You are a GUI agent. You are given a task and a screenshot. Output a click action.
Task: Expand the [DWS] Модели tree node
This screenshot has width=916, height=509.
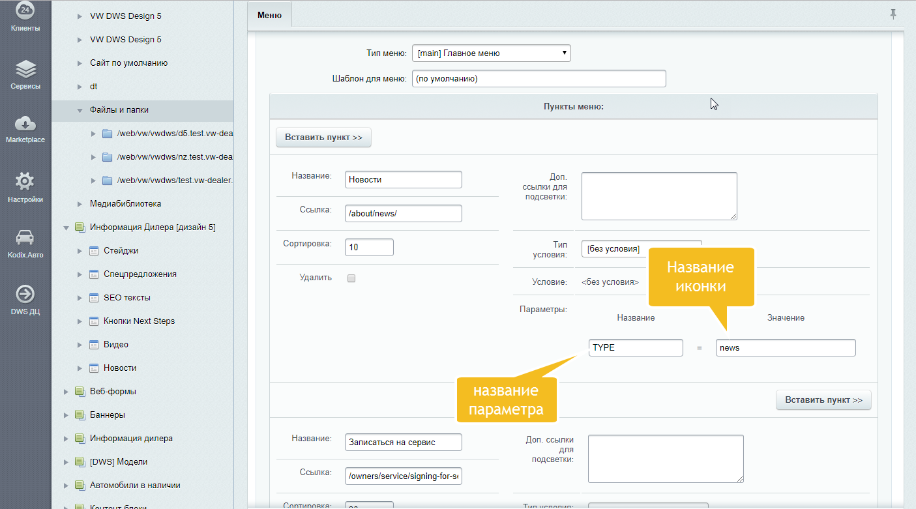[66, 462]
